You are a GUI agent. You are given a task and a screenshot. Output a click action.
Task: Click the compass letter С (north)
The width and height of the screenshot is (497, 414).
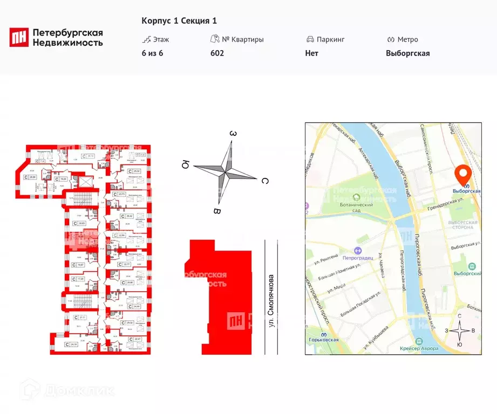(265, 181)
